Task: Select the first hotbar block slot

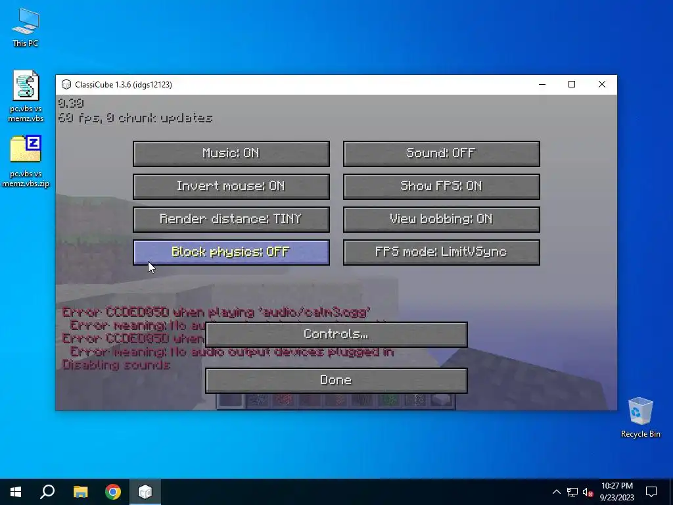Action: [231, 400]
